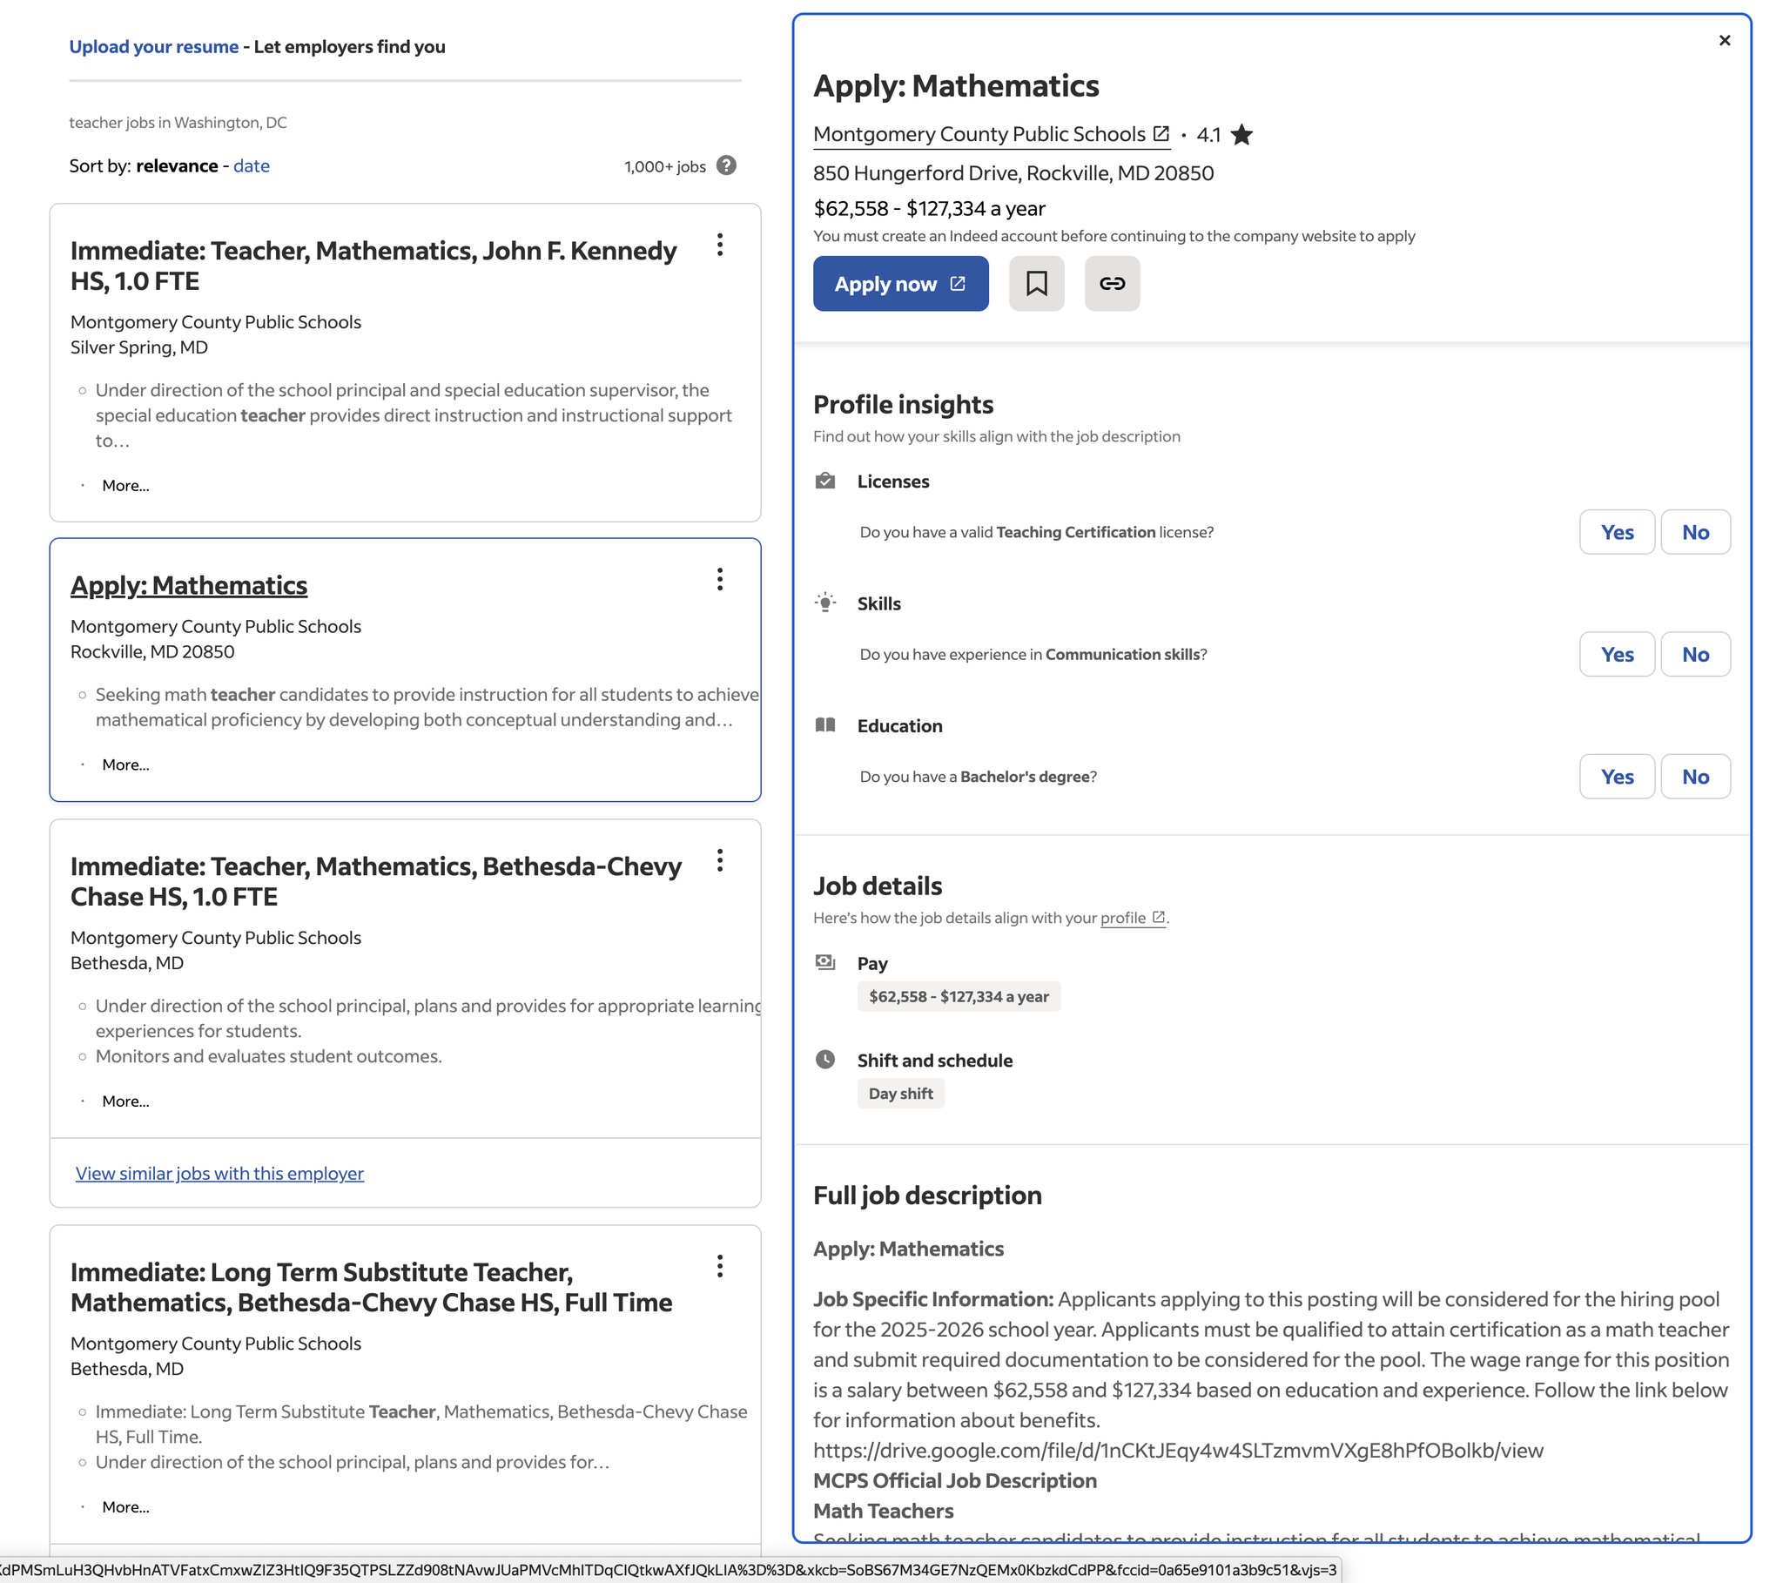
Task: Bookmark the Apply: Mathematics job
Action: (x=1035, y=284)
